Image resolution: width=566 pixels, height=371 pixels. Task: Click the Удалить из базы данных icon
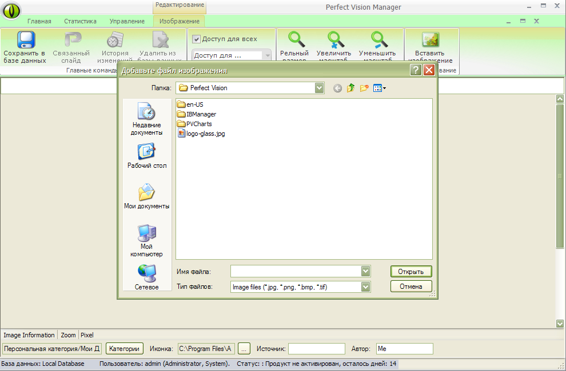[160, 39]
